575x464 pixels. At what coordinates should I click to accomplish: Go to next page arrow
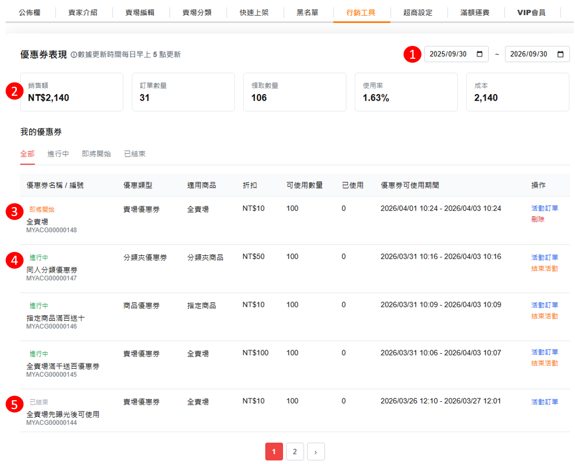[x=316, y=452]
